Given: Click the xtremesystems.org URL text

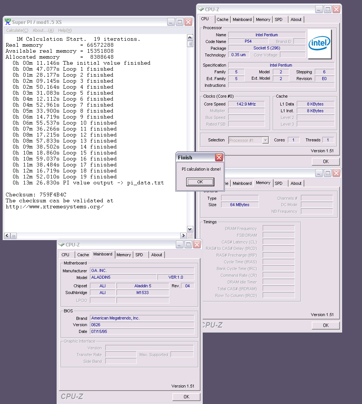Looking at the screenshot, I should (x=54, y=207).
